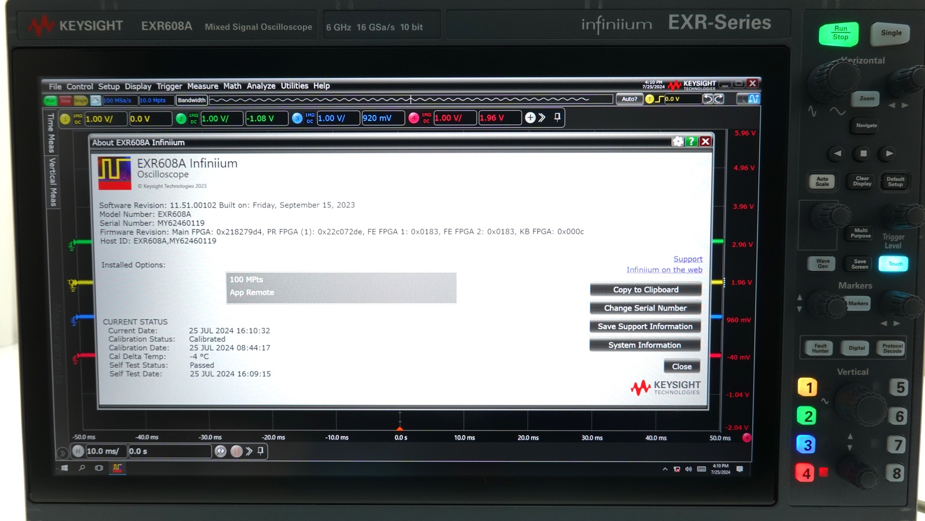Click the Close button in About dialog

click(x=682, y=367)
